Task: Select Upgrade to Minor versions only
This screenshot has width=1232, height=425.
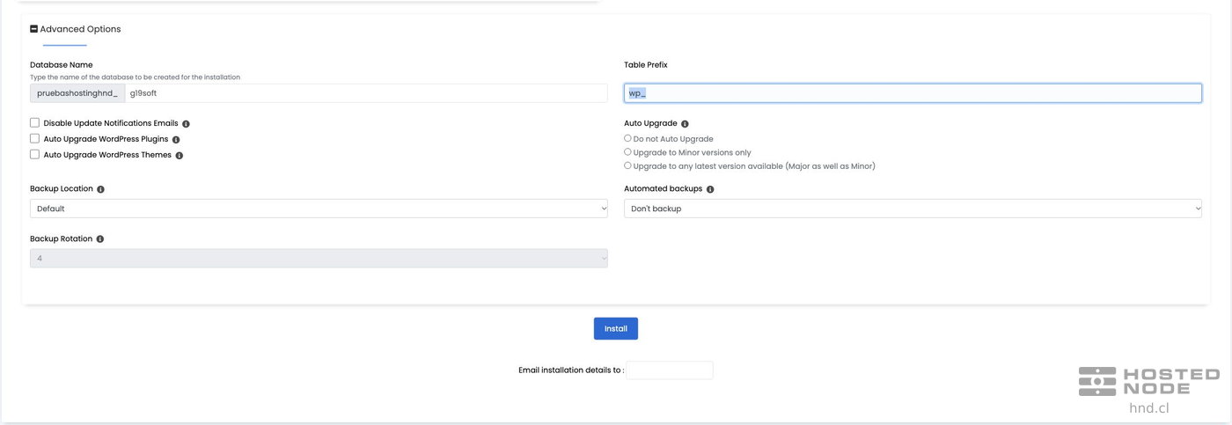Action: (x=627, y=151)
